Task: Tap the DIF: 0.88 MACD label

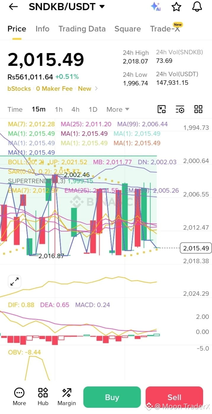Action: click(x=21, y=305)
